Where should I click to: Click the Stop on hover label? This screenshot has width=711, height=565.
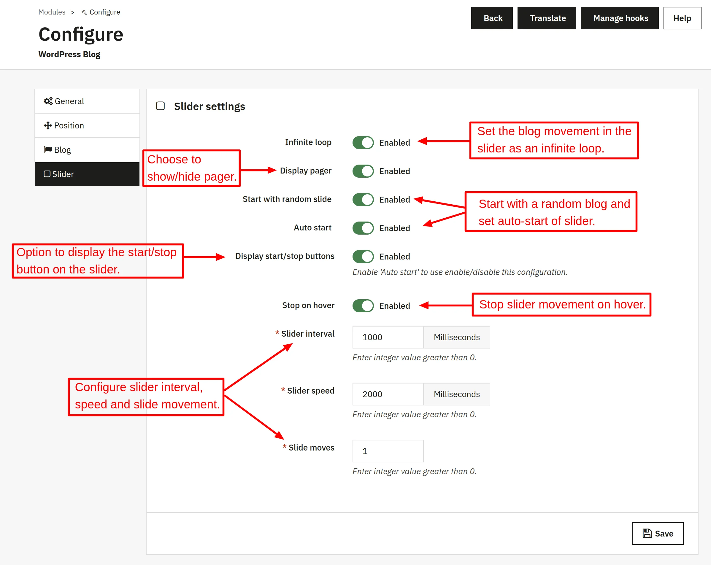click(308, 305)
